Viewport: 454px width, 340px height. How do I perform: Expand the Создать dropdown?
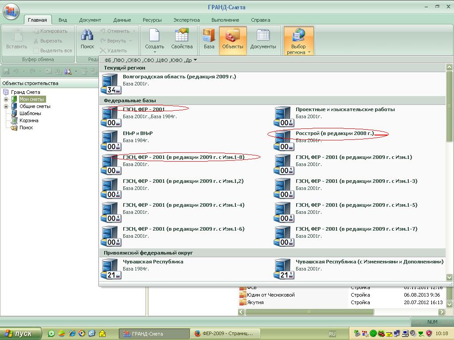coord(154,52)
